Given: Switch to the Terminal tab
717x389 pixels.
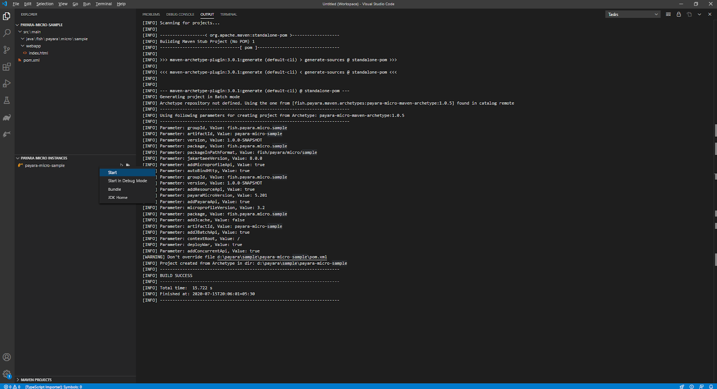Looking at the screenshot, I should [x=229, y=14].
